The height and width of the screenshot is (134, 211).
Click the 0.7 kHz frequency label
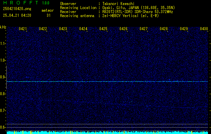tap(3, 111)
